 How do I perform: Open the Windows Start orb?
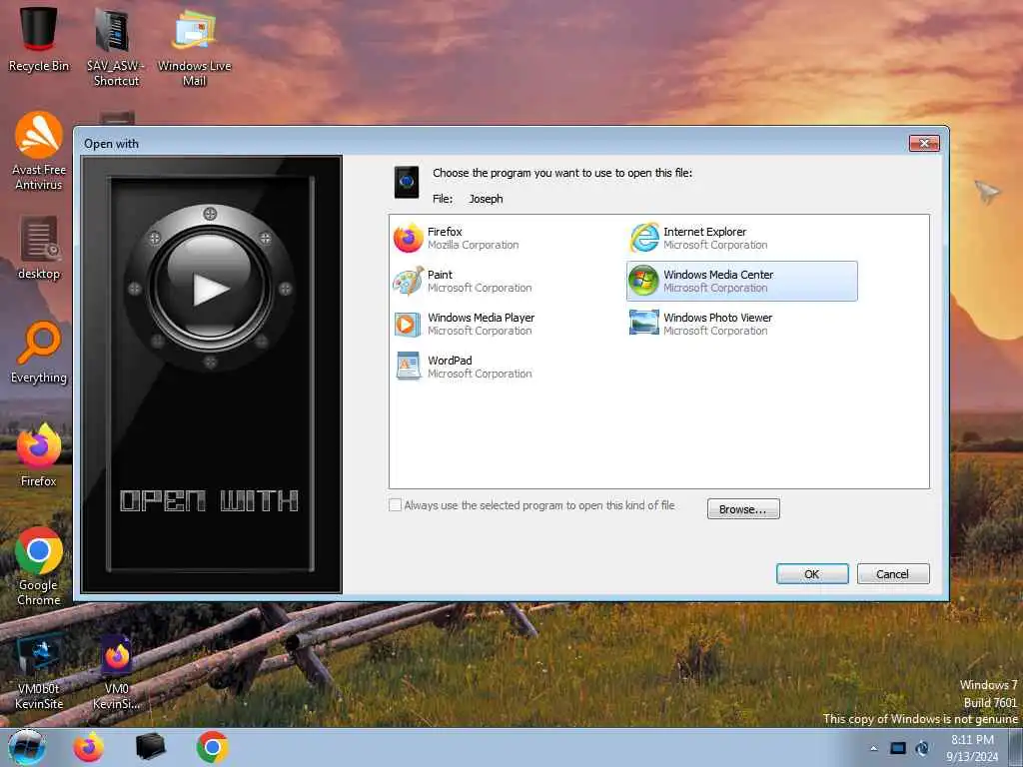click(x=27, y=747)
